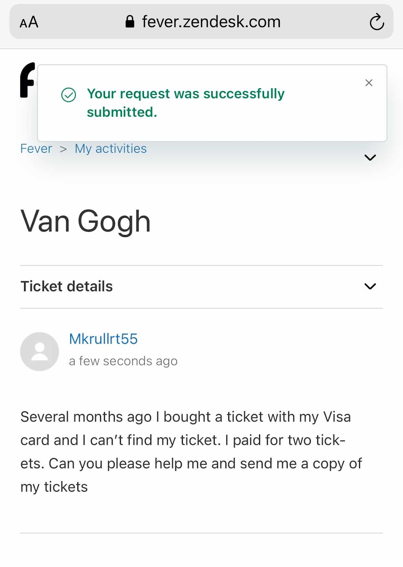This screenshot has width=403, height=567.
Task: Click the gray user avatar
Action: click(39, 351)
